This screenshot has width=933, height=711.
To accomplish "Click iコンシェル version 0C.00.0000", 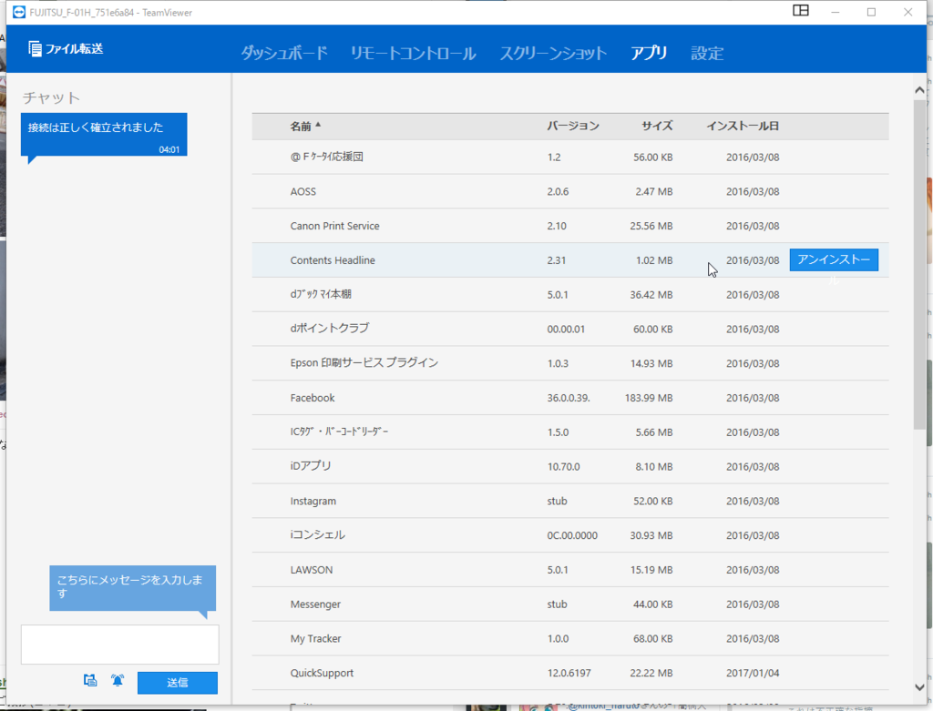I will (572, 535).
